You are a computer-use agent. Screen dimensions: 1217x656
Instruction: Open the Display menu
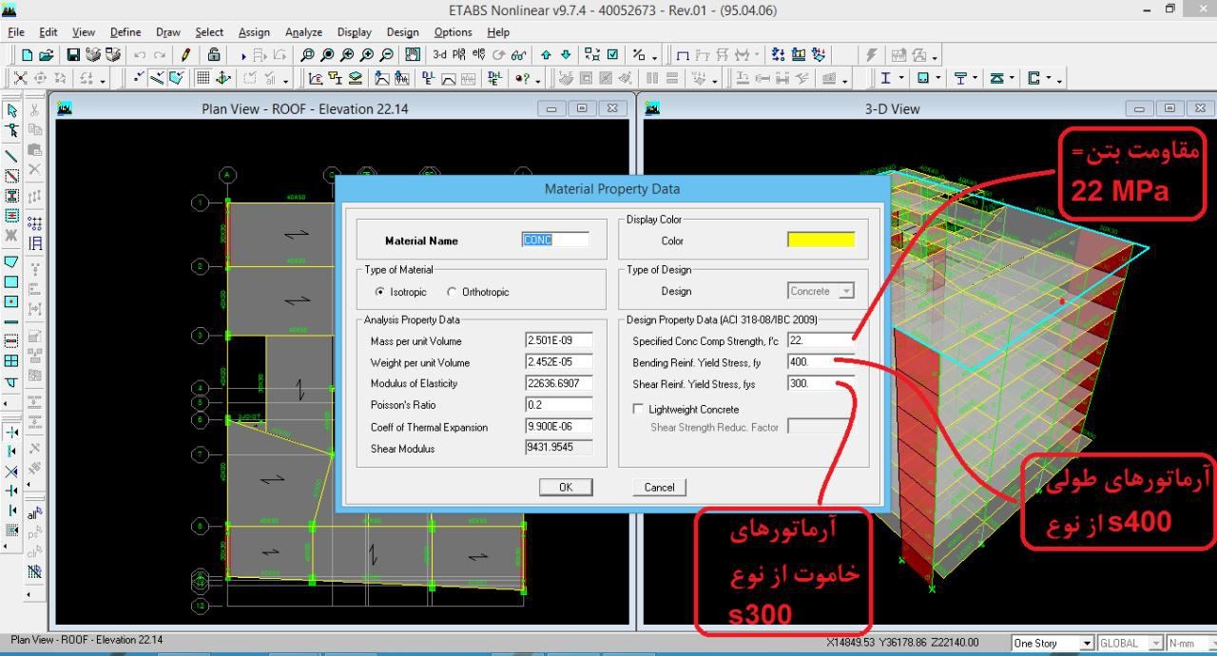click(355, 32)
